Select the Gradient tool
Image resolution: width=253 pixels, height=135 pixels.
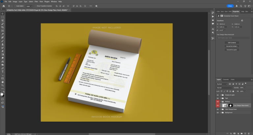tap(2, 55)
